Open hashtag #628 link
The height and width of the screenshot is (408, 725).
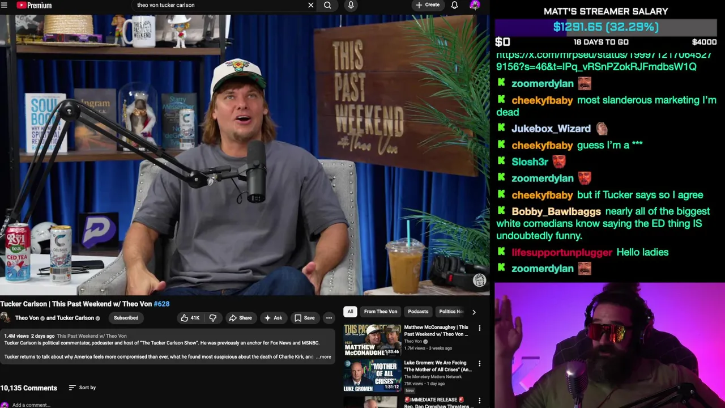click(161, 304)
